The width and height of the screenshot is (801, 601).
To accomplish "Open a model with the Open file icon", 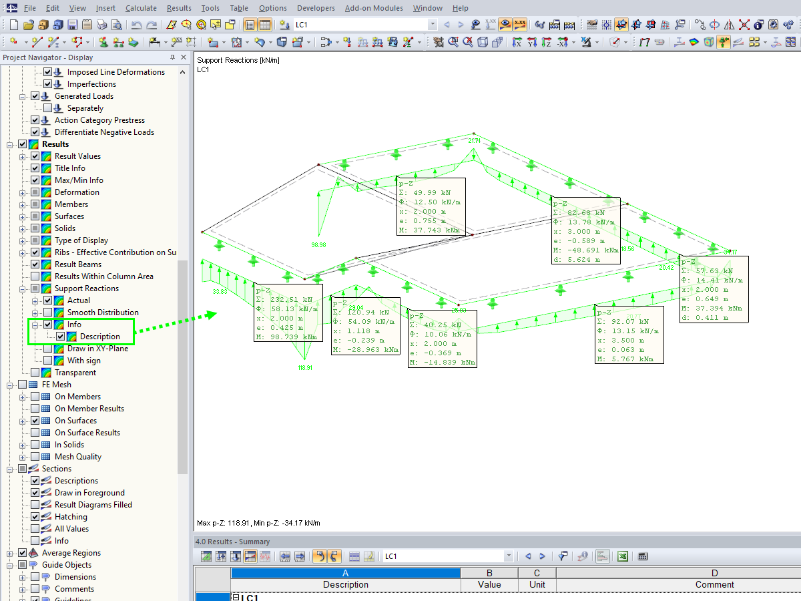I will 29,25.
